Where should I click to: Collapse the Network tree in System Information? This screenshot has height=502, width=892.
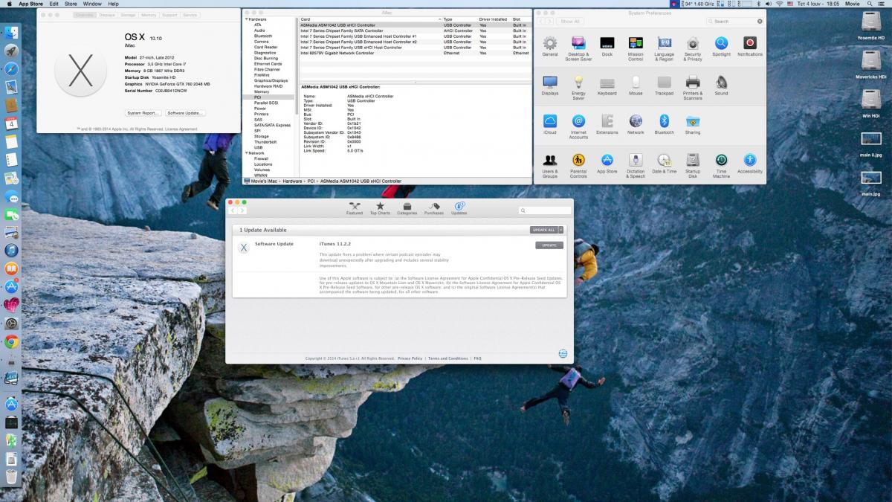pyautogui.click(x=246, y=153)
